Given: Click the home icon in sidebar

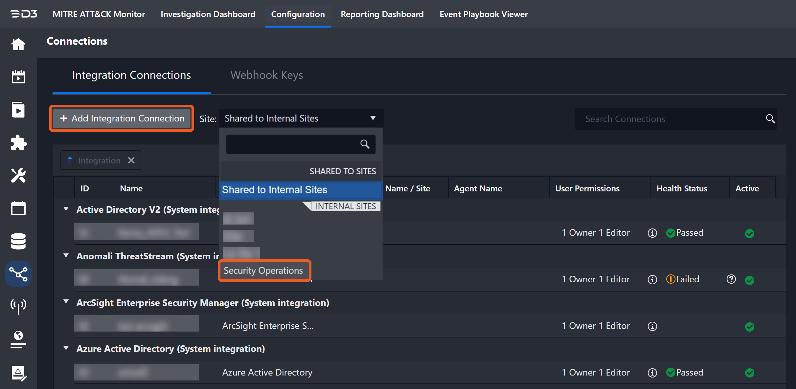Looking at the screenshot, I should click(18, 44).
